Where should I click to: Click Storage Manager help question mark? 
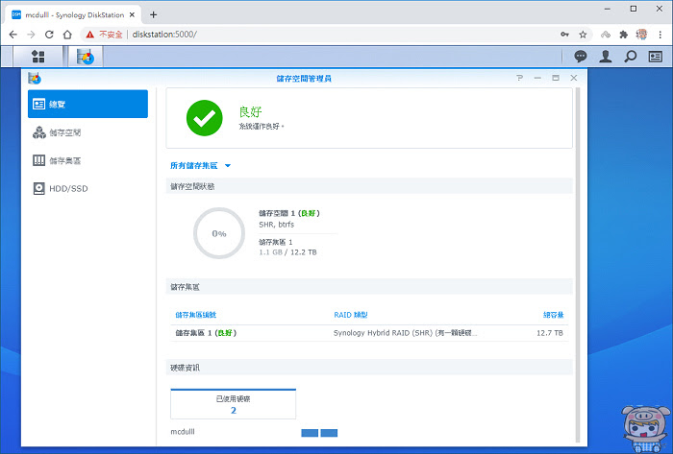coord(520,78)
